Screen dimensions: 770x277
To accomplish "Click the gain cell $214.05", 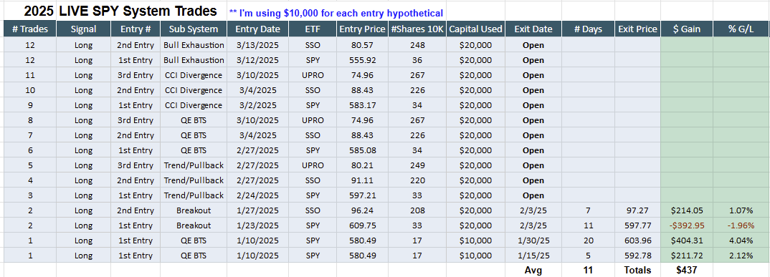I will [x=687, y=210].
